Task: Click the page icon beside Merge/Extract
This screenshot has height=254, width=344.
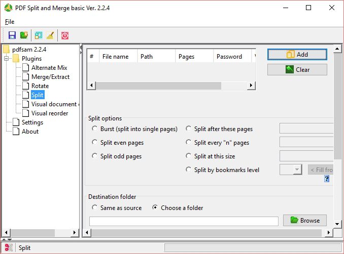Action: tap(25, 76)
